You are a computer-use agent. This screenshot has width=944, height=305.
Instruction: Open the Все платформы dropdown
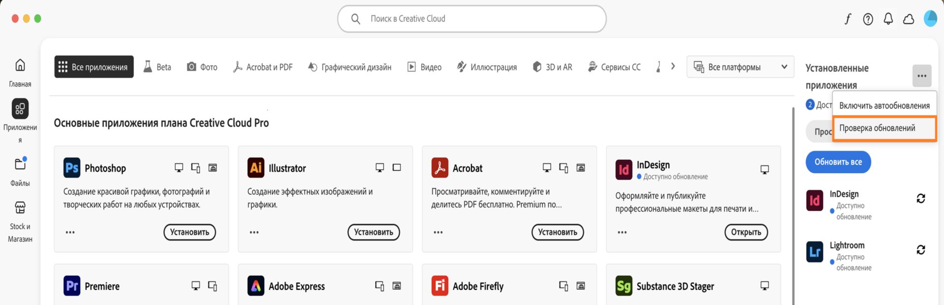point(740,67)
